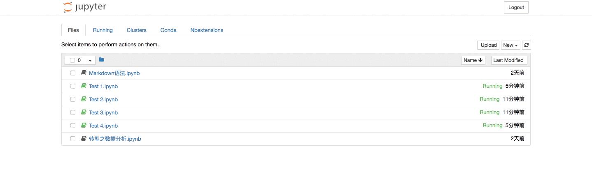This screenshot has height=185, width=592.
Task: Check the box for Test 2.ipynb
Action: (x=73, y=99)
